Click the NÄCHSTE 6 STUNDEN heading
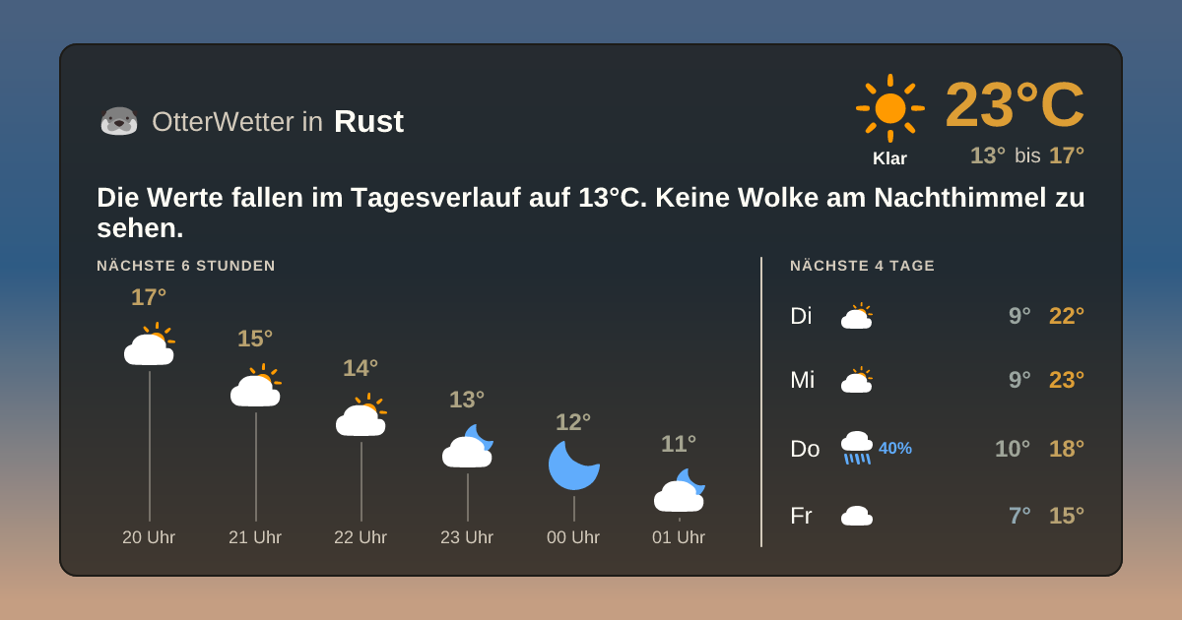The height and width of the screenshot is (620, 1182). (186, 266)
